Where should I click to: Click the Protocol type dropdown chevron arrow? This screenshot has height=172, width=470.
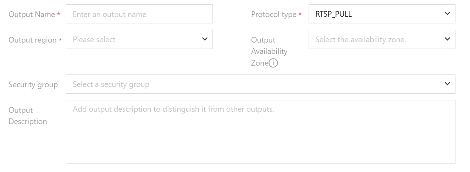447,13
